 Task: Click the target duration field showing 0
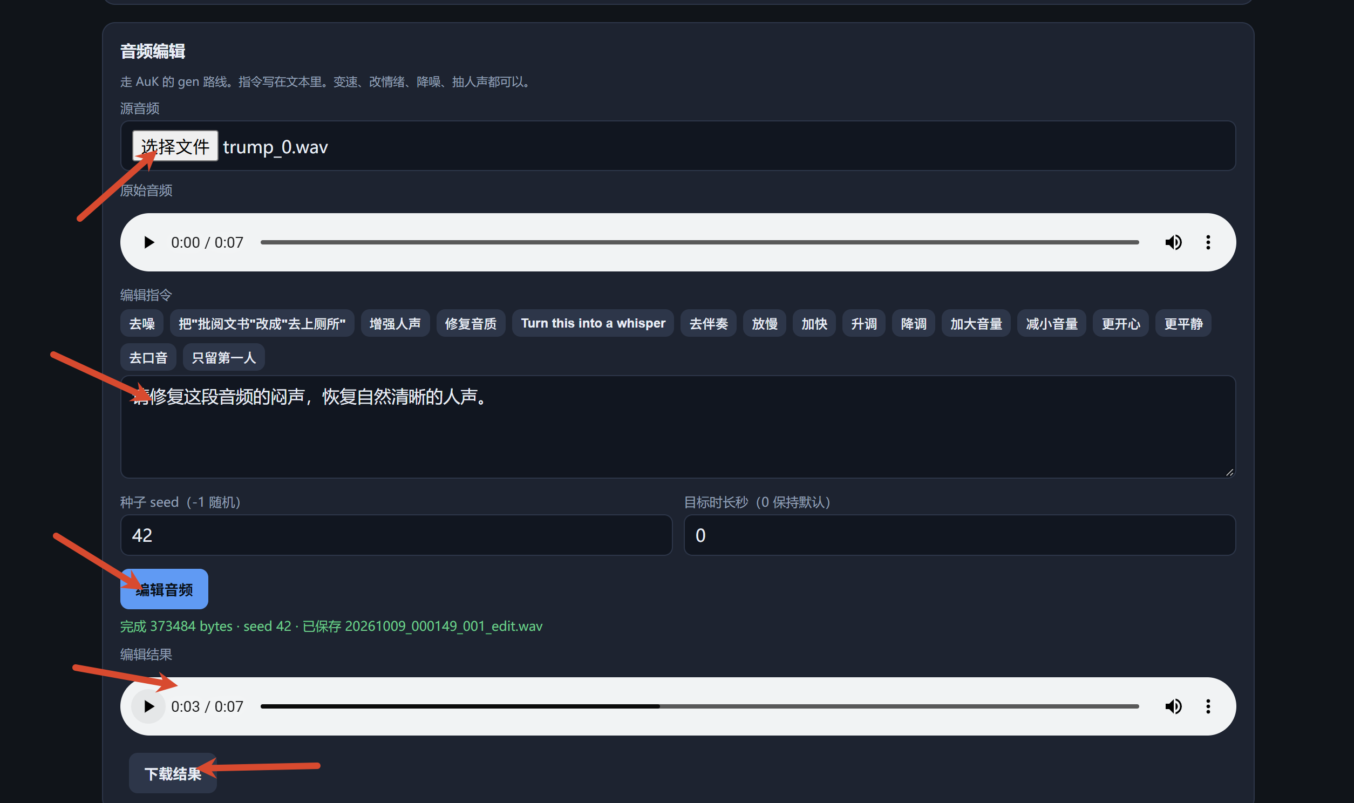click(960, 535)
